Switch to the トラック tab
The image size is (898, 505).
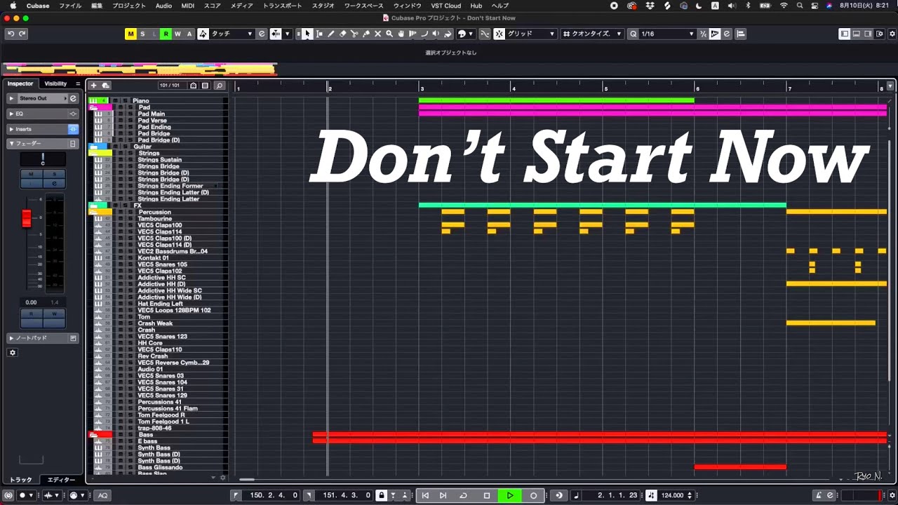point(20,480)
